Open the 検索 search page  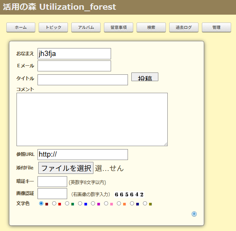[x=151, y=27]
